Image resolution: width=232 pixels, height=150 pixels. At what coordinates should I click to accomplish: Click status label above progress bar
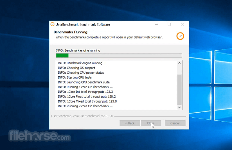coord(78,50)
